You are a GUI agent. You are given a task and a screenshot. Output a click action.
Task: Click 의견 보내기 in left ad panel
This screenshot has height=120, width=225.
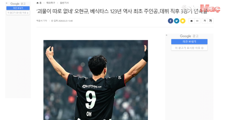18,8
